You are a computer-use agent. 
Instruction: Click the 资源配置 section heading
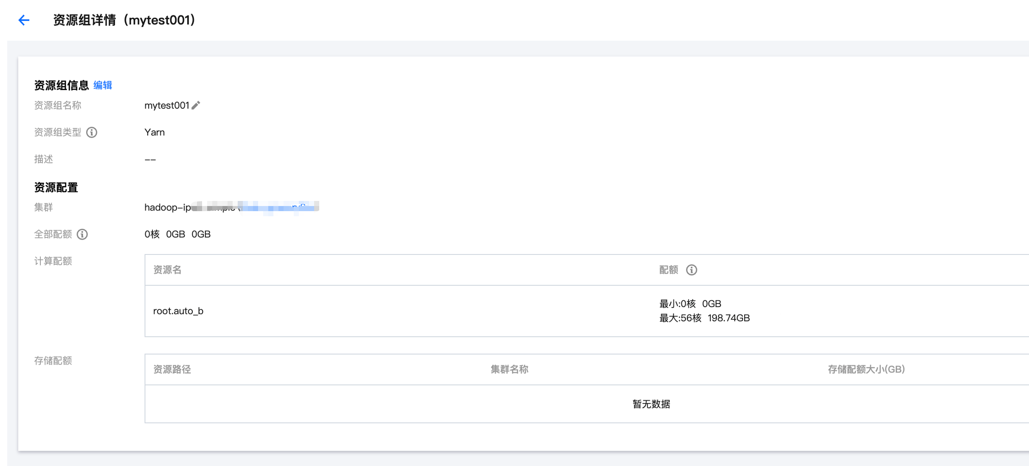click(x=56, y=187)
